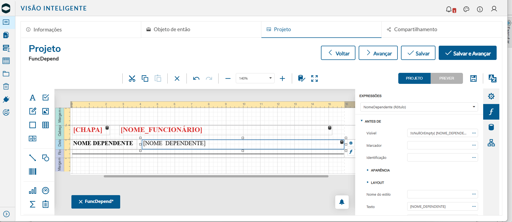Open the Expressions function panel

[x=491, y=112]
